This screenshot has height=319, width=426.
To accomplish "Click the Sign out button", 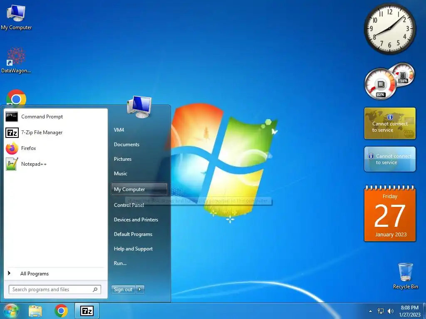I will click(123, 290).
